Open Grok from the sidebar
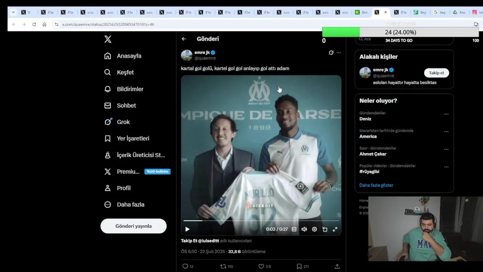Viewport: 483px width, 272px height. [x=117, y=122]
